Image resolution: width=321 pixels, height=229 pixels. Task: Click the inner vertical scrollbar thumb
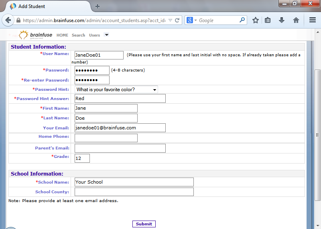pos(317,135)
